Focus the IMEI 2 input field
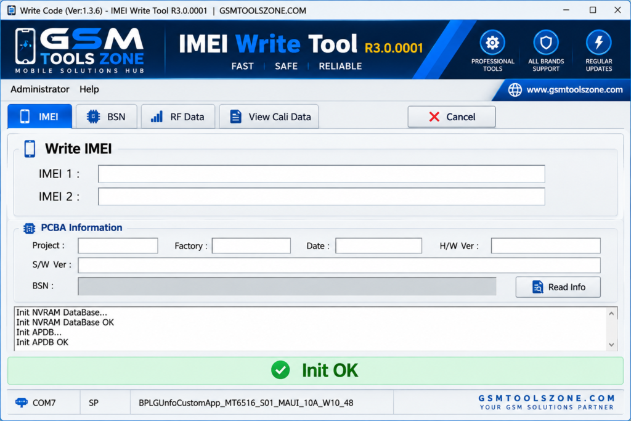Screen dimensions: 631x421 pos(321,197)
